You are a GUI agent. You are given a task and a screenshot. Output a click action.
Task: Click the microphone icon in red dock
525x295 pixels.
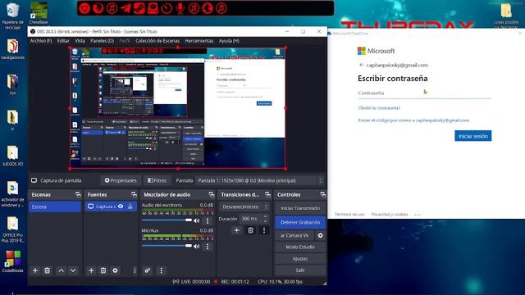[x=180, y=8]
